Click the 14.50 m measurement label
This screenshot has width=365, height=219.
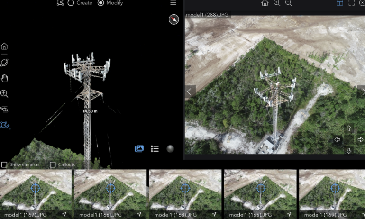pyautogui.click(x=90, y=111)
